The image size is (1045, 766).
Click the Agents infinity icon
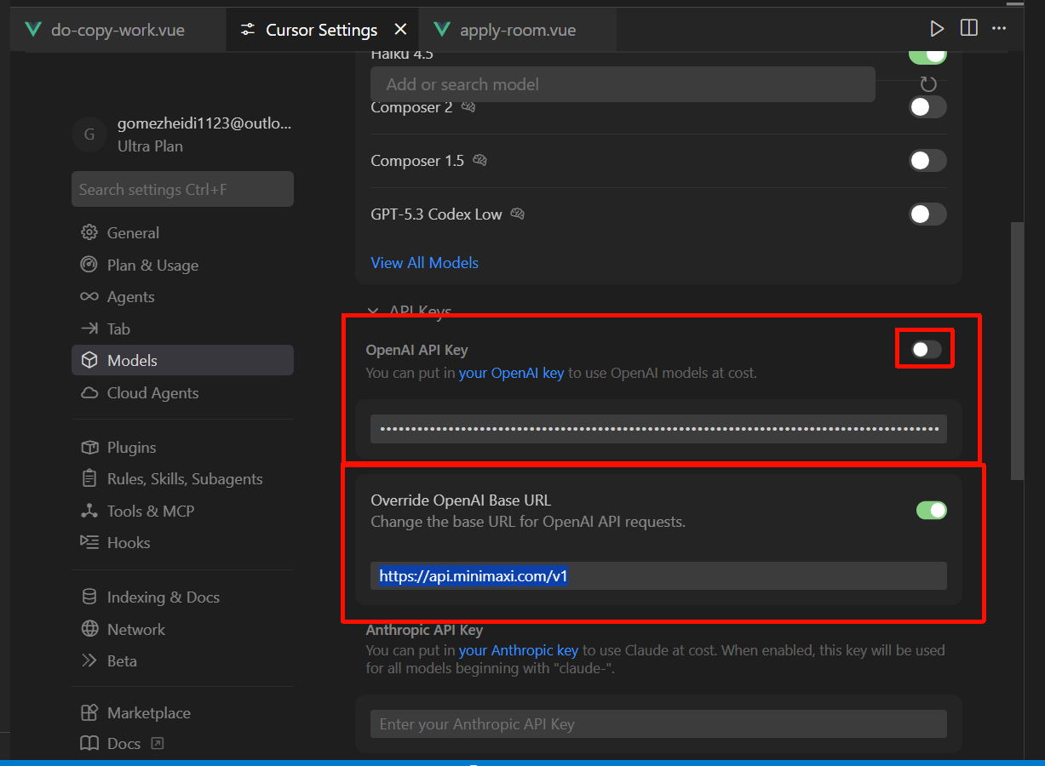tap(89, 296)
